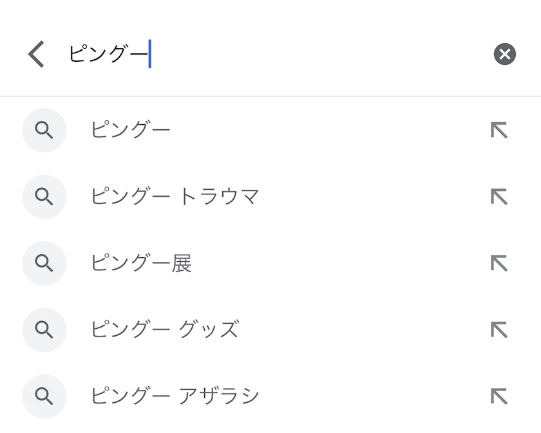Tap magnifier icon beside ピングー suggestion
541x433 pixels.
[x=44, y=131]
